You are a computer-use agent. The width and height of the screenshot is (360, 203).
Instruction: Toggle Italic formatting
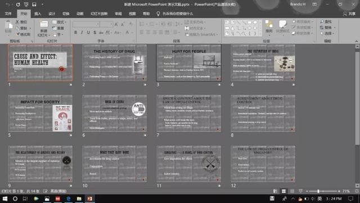pyautogui.click(x=82, y=33)
